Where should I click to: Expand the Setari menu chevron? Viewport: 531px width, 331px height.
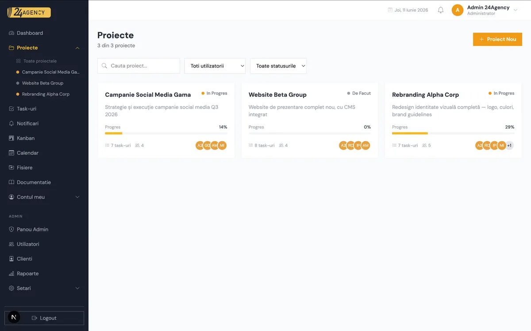click(x=77, y=288)
